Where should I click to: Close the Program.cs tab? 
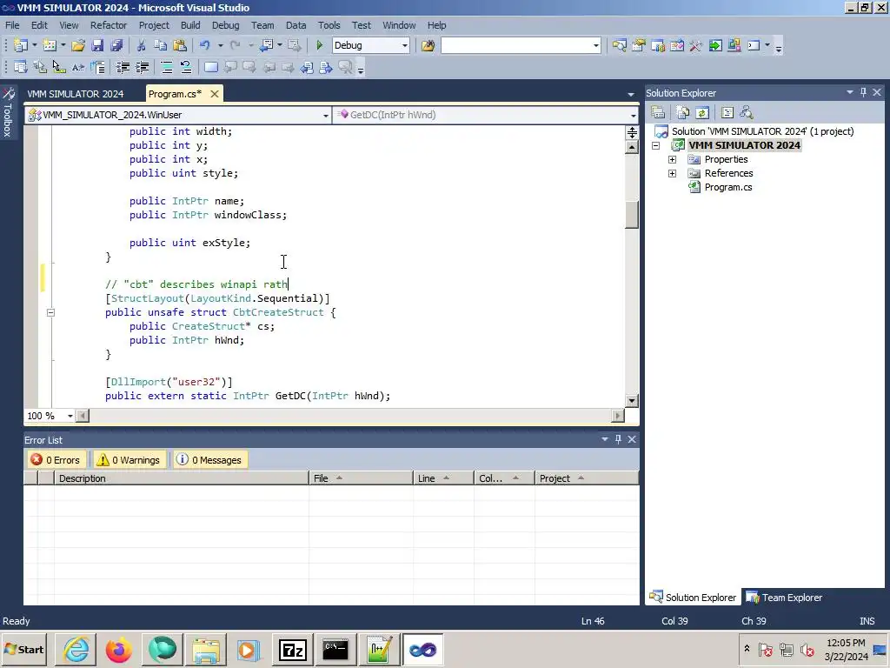point(215,94)
